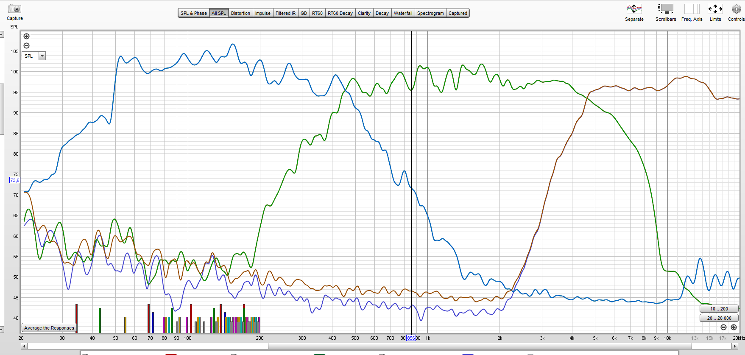The height and width of the screenshot is (355, 745).
Task: Set frequency range to 20 .. 20 000
Action: [719, 318]
